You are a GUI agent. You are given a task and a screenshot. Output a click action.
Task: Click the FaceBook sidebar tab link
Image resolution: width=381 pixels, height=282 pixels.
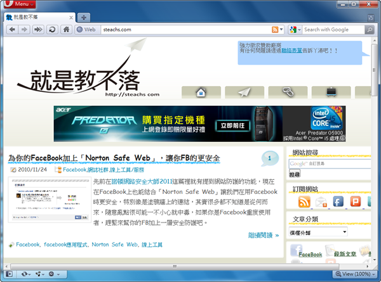tap(311, 254)
